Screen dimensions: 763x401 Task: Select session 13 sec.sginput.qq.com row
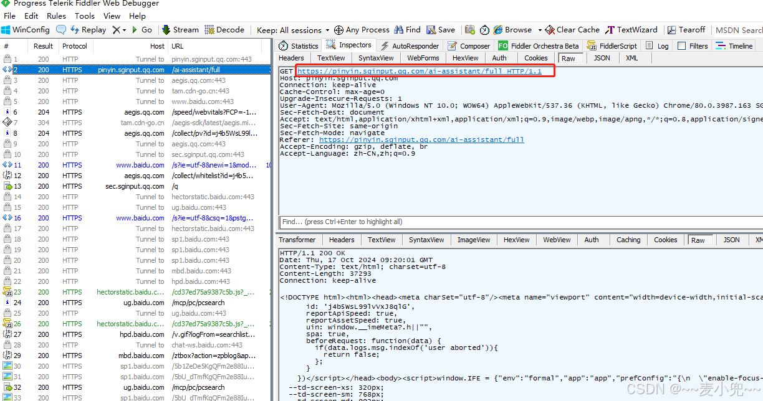[135, 186]
